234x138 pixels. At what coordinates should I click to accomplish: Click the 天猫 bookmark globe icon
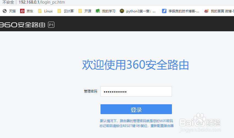tap(5, 11)
